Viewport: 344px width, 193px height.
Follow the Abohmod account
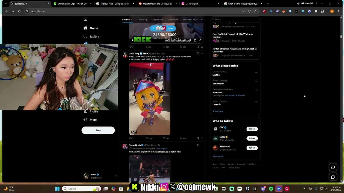(252, 148)
